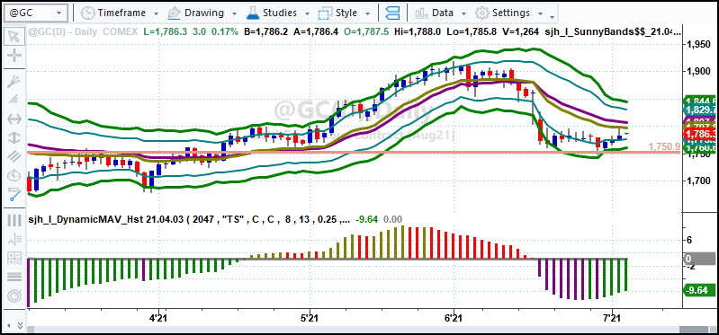
Task: Open the Settings dropdown arrow
Action: 541,13
